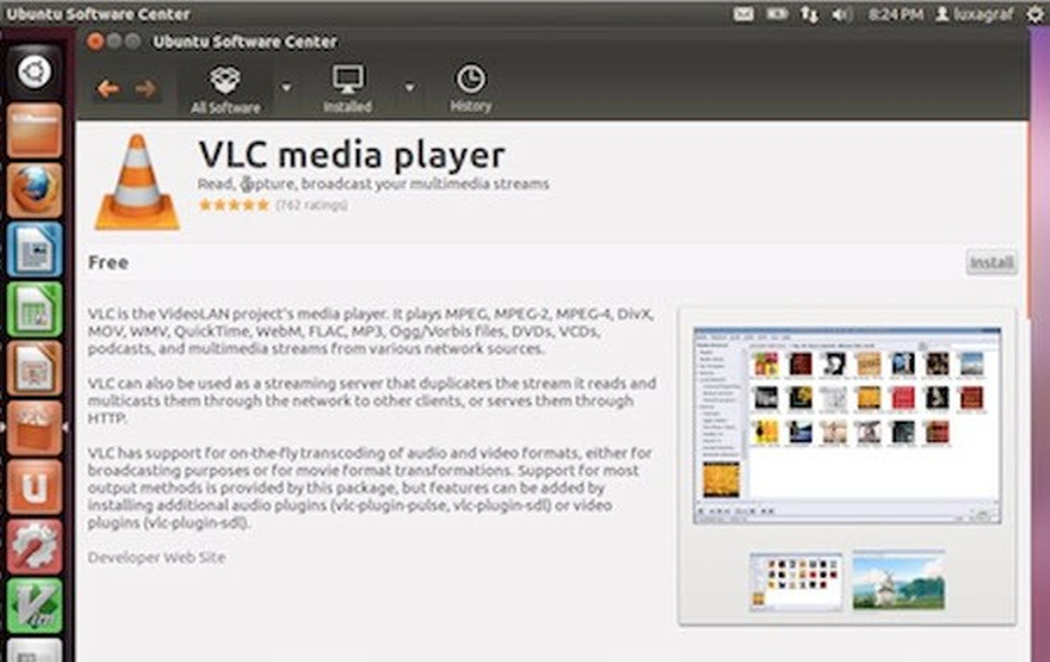Click the Ubuntu Software Center launcher icon
This screenshot has height=662, width=1050.
(35, 428)
